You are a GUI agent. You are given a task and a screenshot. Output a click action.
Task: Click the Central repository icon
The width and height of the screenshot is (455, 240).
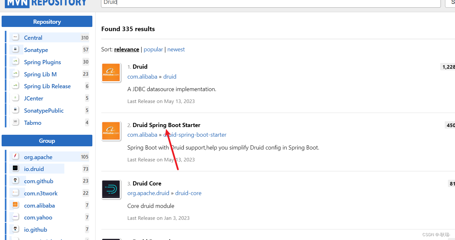pyautogui.click(x=15, y=38)
